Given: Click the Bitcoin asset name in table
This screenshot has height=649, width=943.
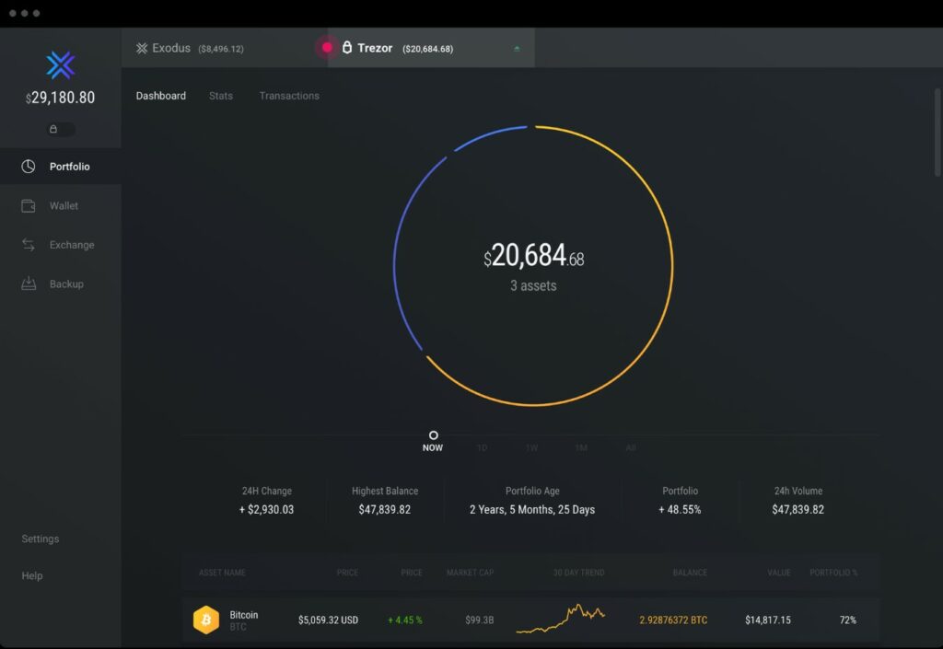Looking at the screenshot, I should (x=243, y=615).
